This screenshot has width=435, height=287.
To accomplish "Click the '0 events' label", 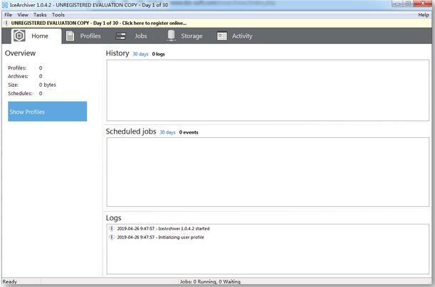I will click(189, 132).
